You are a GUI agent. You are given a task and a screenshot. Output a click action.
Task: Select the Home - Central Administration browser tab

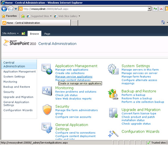36,23
